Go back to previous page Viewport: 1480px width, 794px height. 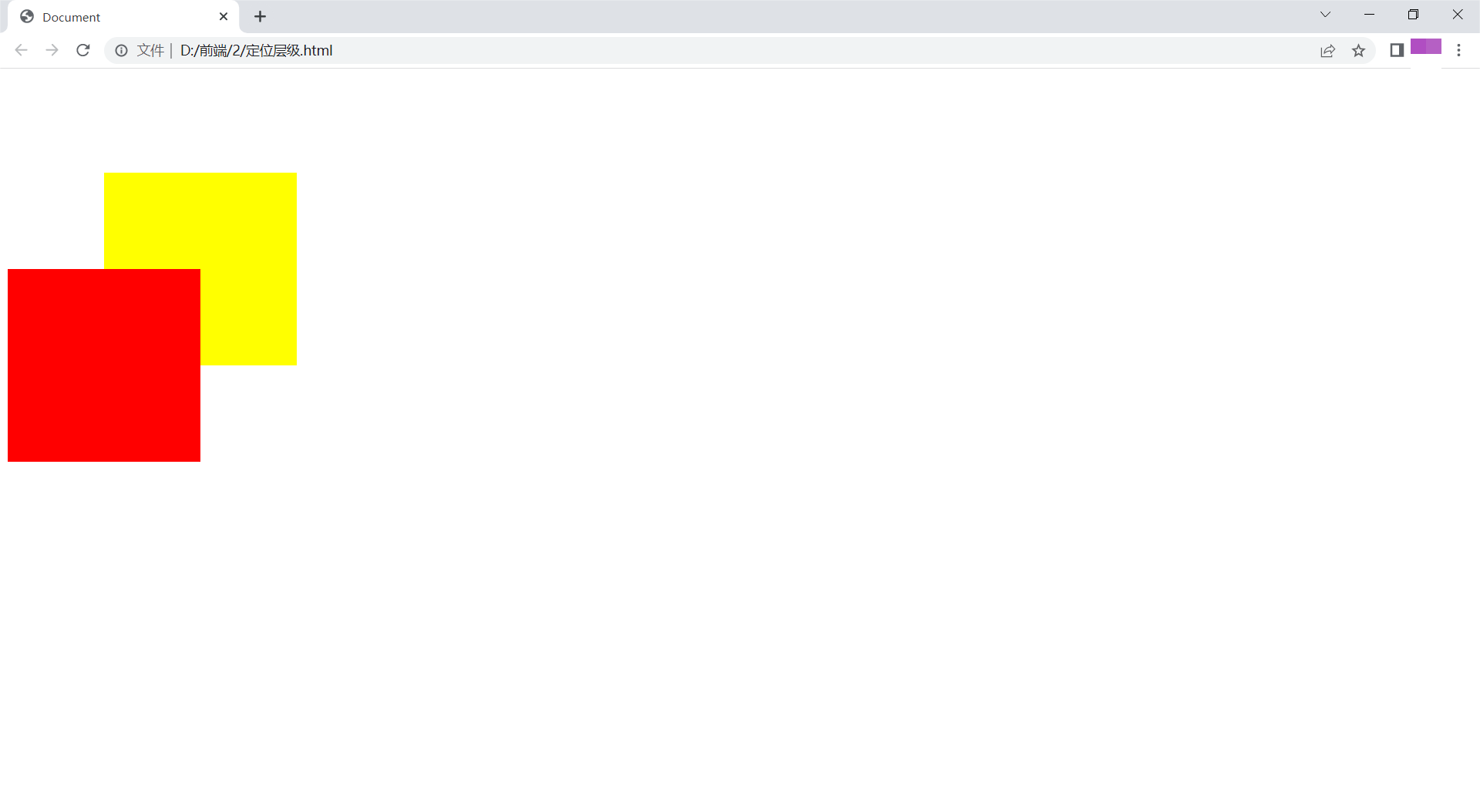(21, 50)
